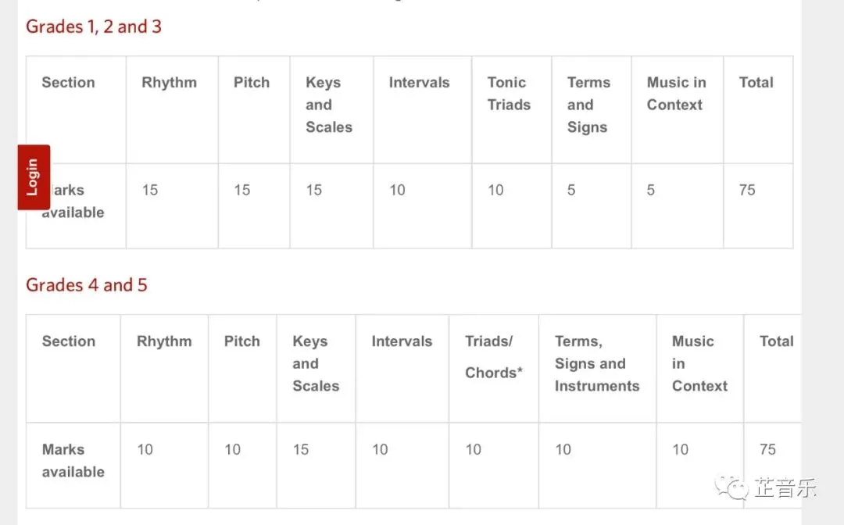Image resolution: width=844 pixels, height=525 pixels.
Task: Click Total header in Grades 1, 2, 3 table
Action: coord(756,83)
